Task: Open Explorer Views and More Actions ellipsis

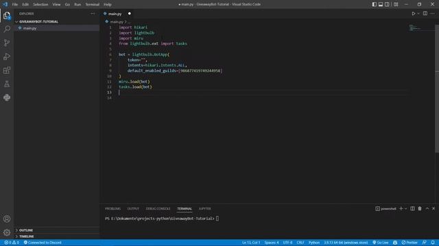Action: [x=93, y=14]
